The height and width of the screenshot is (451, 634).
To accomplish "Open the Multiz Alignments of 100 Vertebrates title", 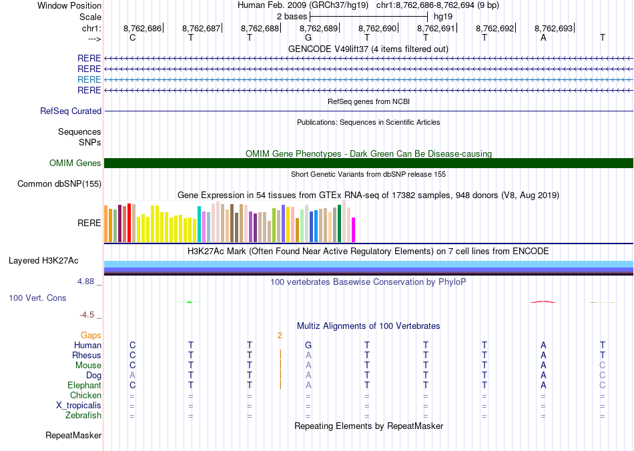I will pyautogui.click(x=368, y=326).
